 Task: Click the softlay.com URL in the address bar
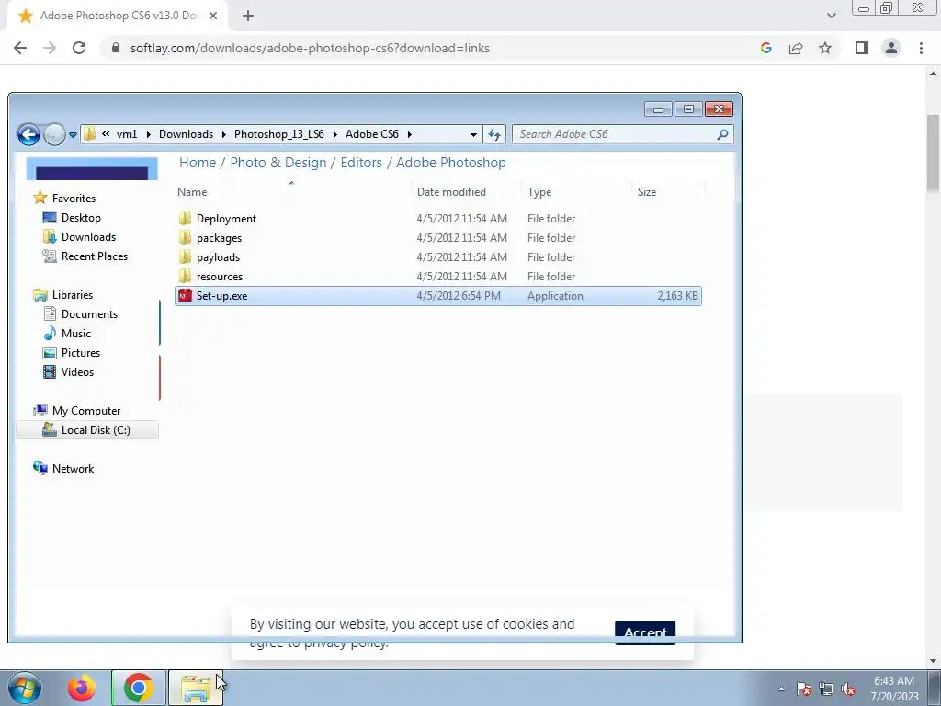point(310,48)
